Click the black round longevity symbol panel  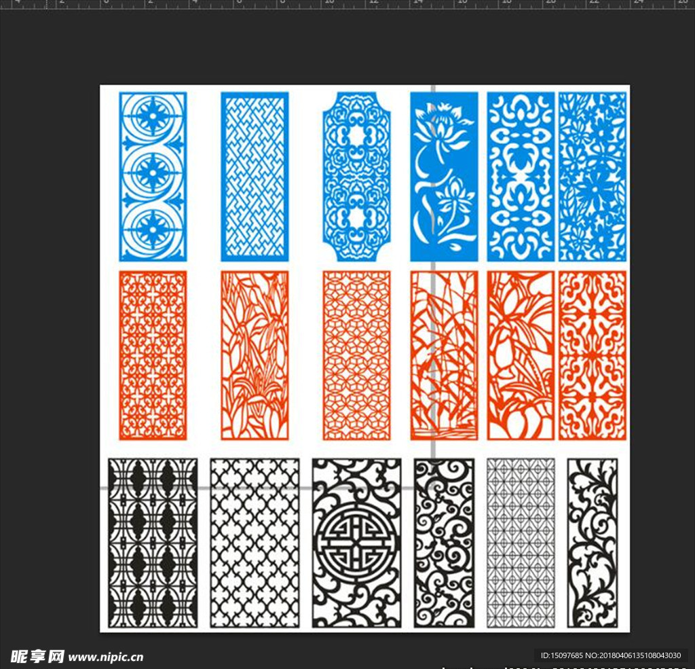click(x=357, y=543)
